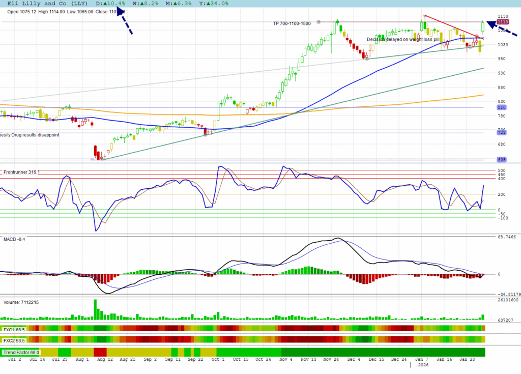Select the Frontrunner 316.1 indicator label
Image resolution: width=521 pixels, height=374 pixels.
click(x=21, y=172)
